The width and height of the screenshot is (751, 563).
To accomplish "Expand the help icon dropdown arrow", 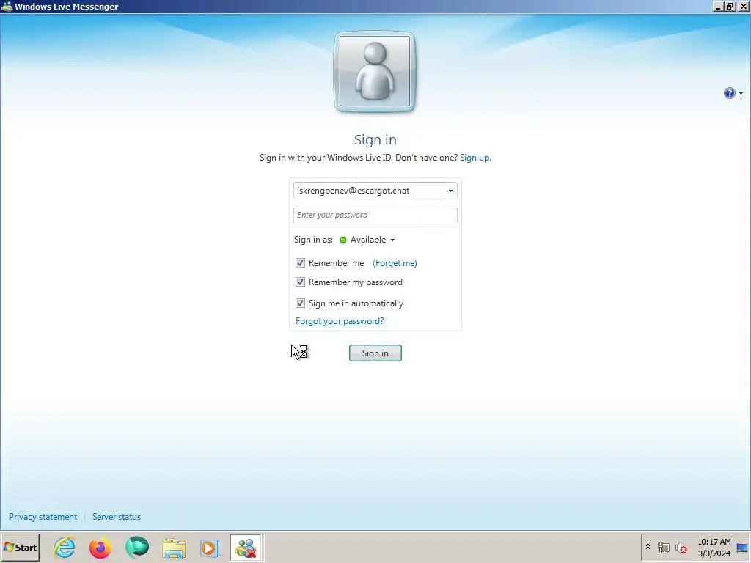I will pyautogui.click(x=741, y=93).
